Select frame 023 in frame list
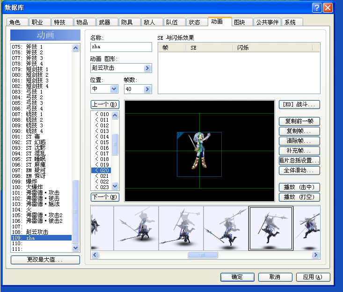The width and height of the screenshot is (343, 292). (x=102, y=187)
